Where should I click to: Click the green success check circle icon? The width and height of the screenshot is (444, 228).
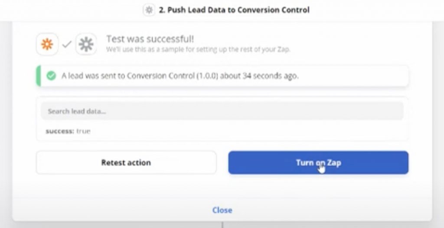[51, 76]
